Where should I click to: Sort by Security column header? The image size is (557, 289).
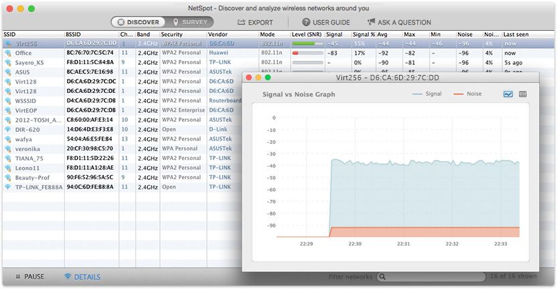pyautogui.click(x=171, y=34)
